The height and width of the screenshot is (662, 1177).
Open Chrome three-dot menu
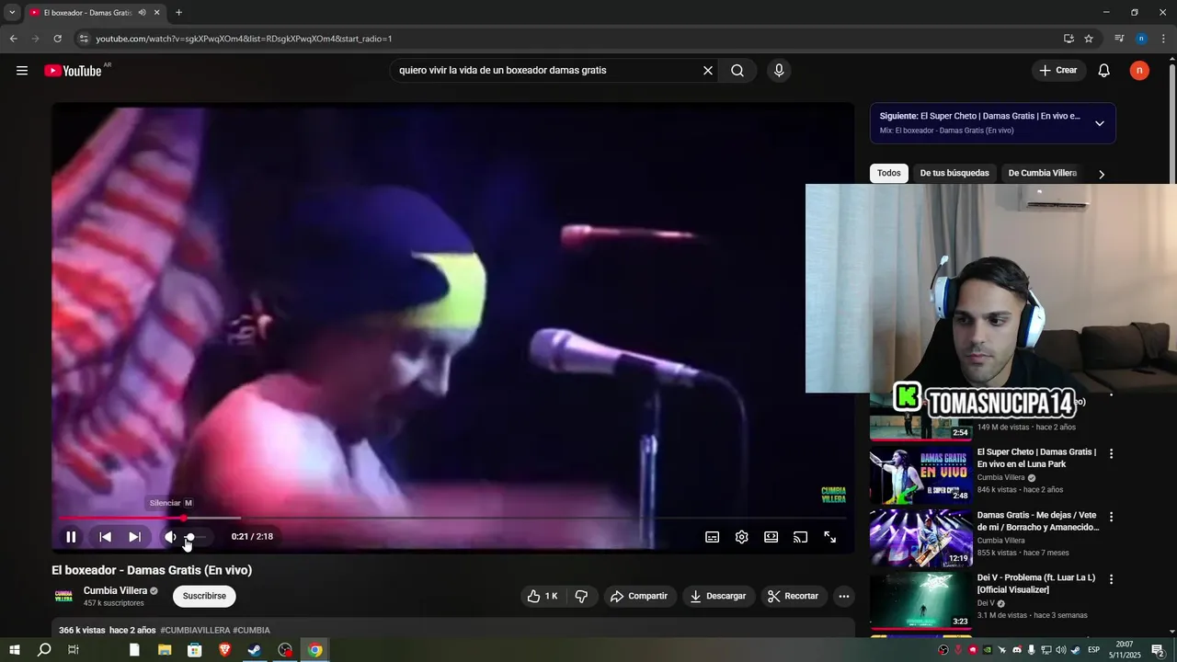(1164, 39)
